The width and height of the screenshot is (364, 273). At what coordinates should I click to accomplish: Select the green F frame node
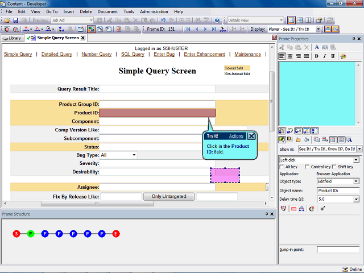pyautogui.click(x=31, y=234)
